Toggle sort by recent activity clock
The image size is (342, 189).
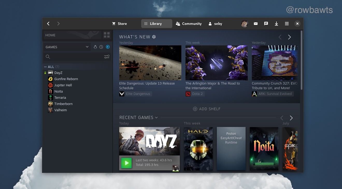click(x=101, y=47)
